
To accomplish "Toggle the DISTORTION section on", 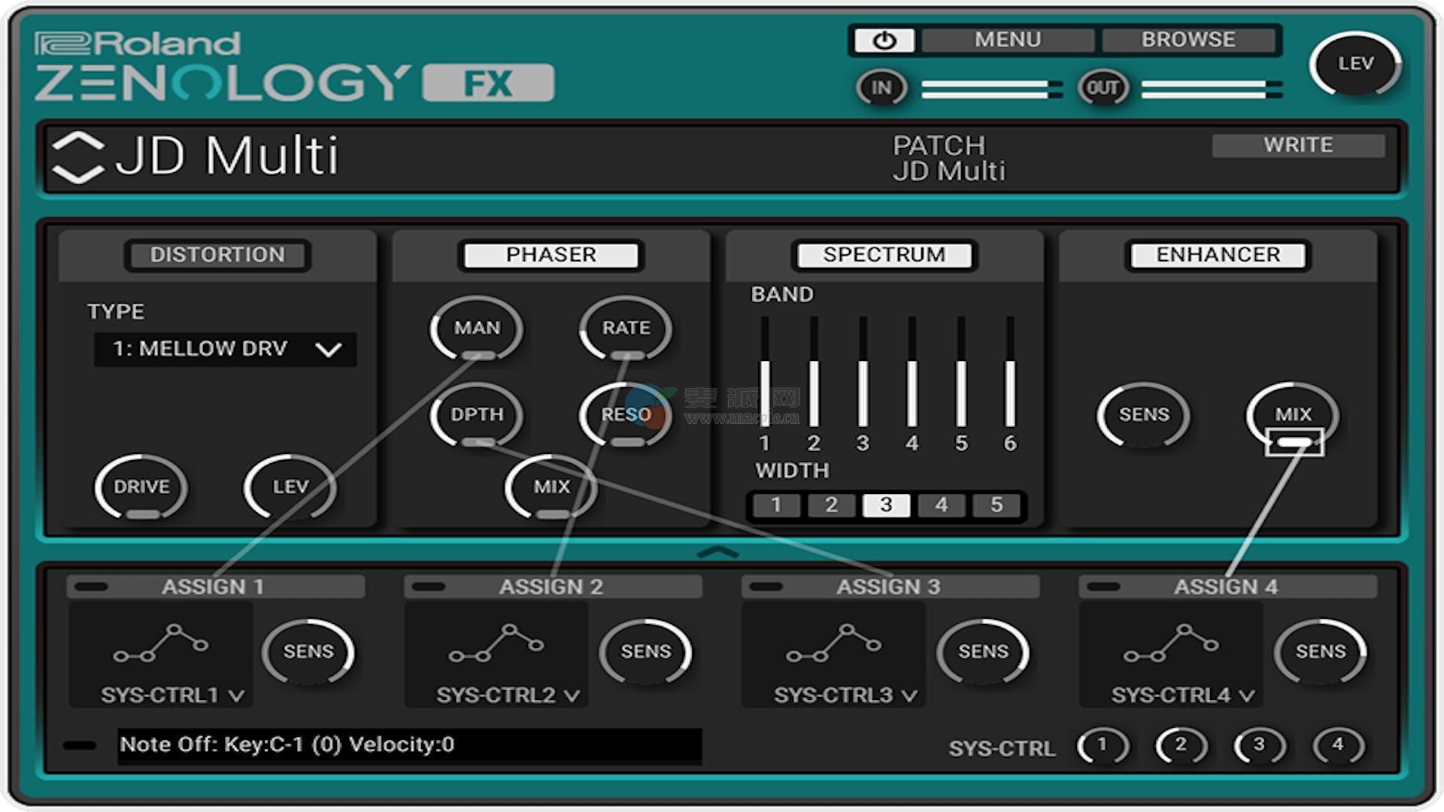I will click(217, 255).
